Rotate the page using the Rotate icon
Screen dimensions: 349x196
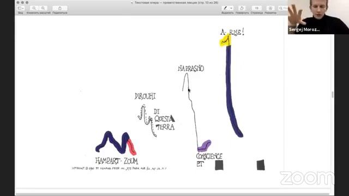[242, 8]
